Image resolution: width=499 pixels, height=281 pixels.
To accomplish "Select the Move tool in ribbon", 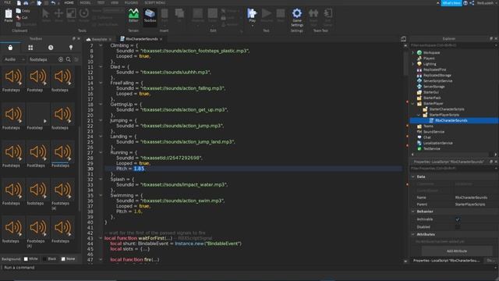I will click(x=58, y=15).
